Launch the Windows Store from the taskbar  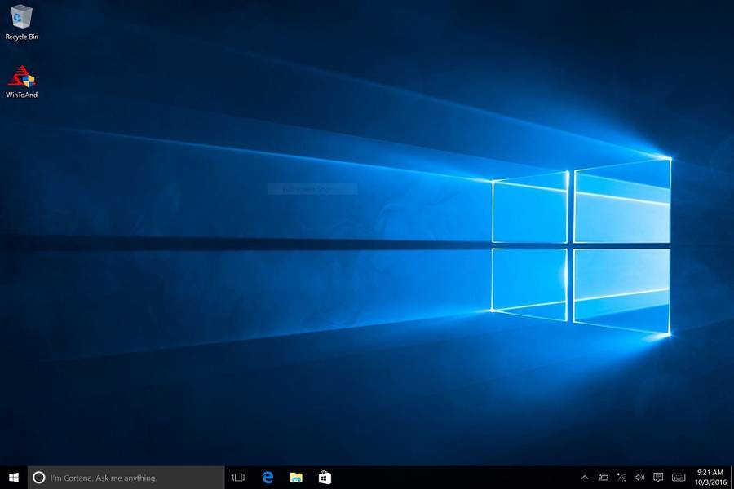(325, 478)
